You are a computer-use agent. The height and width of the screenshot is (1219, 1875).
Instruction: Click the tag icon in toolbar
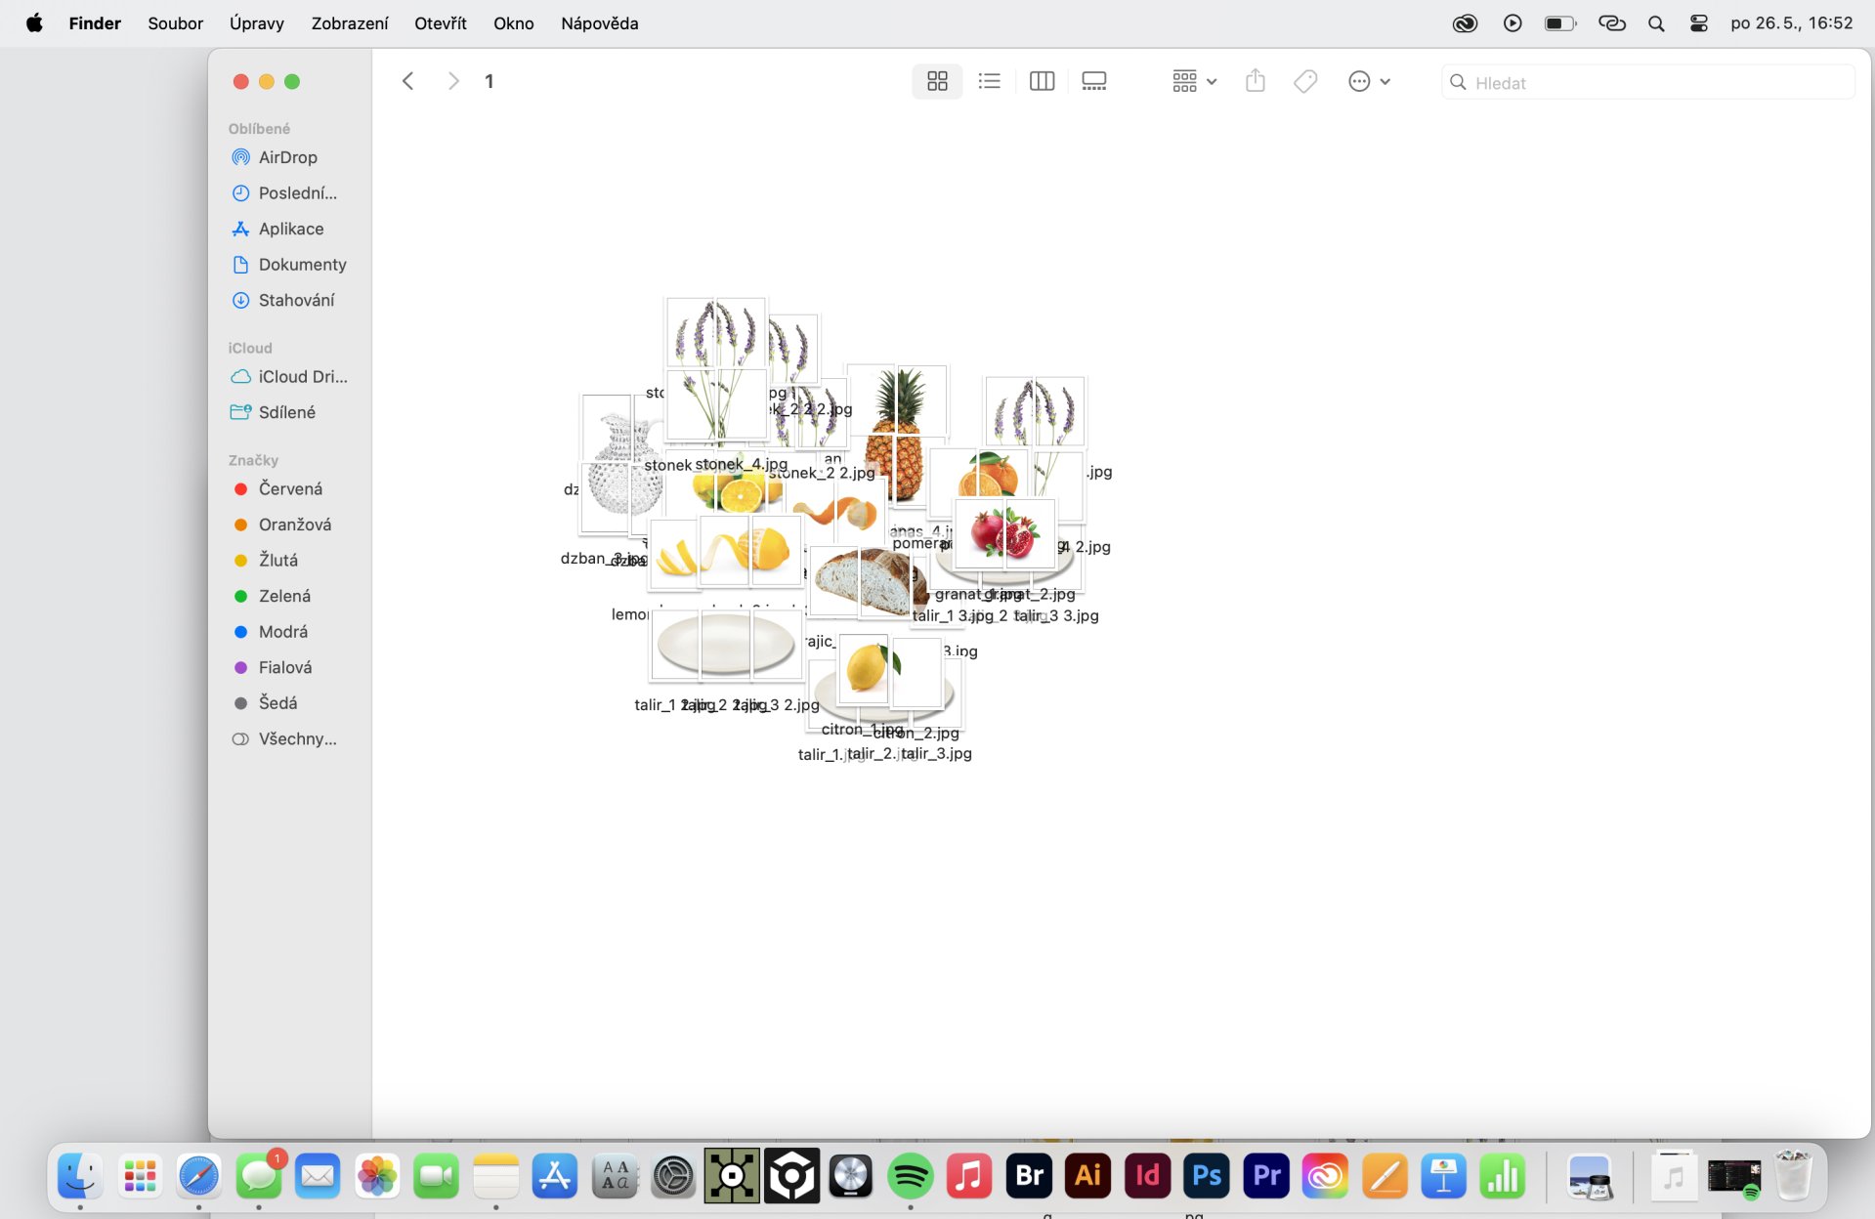(1304, 82)
